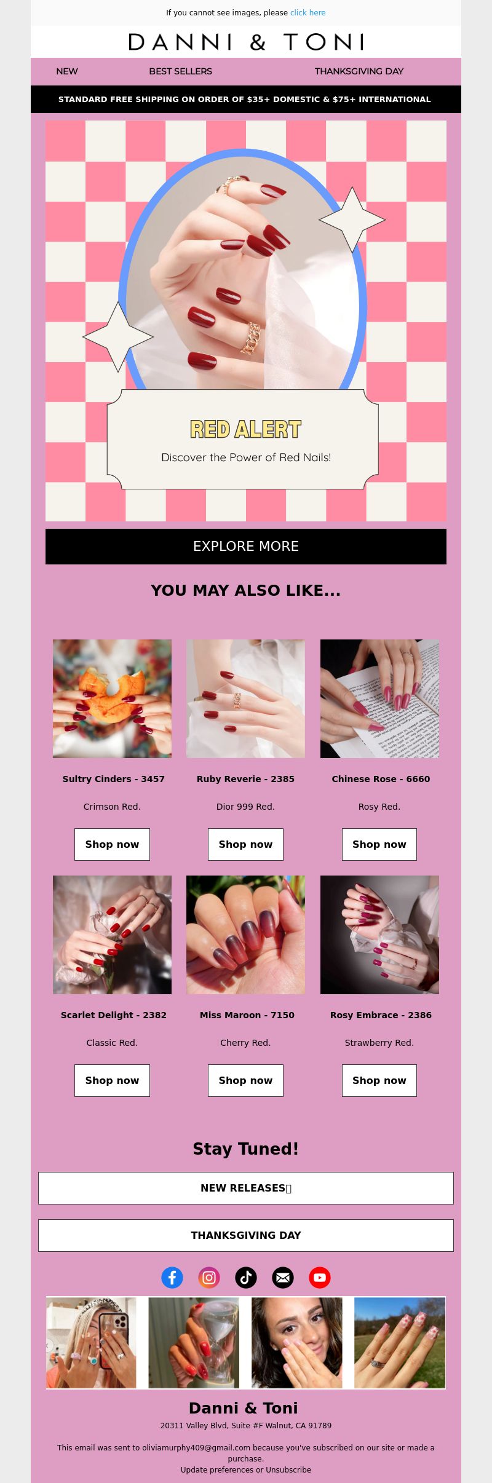Shop now for Miss Maroon - 7150

(x=245, y=1080)
